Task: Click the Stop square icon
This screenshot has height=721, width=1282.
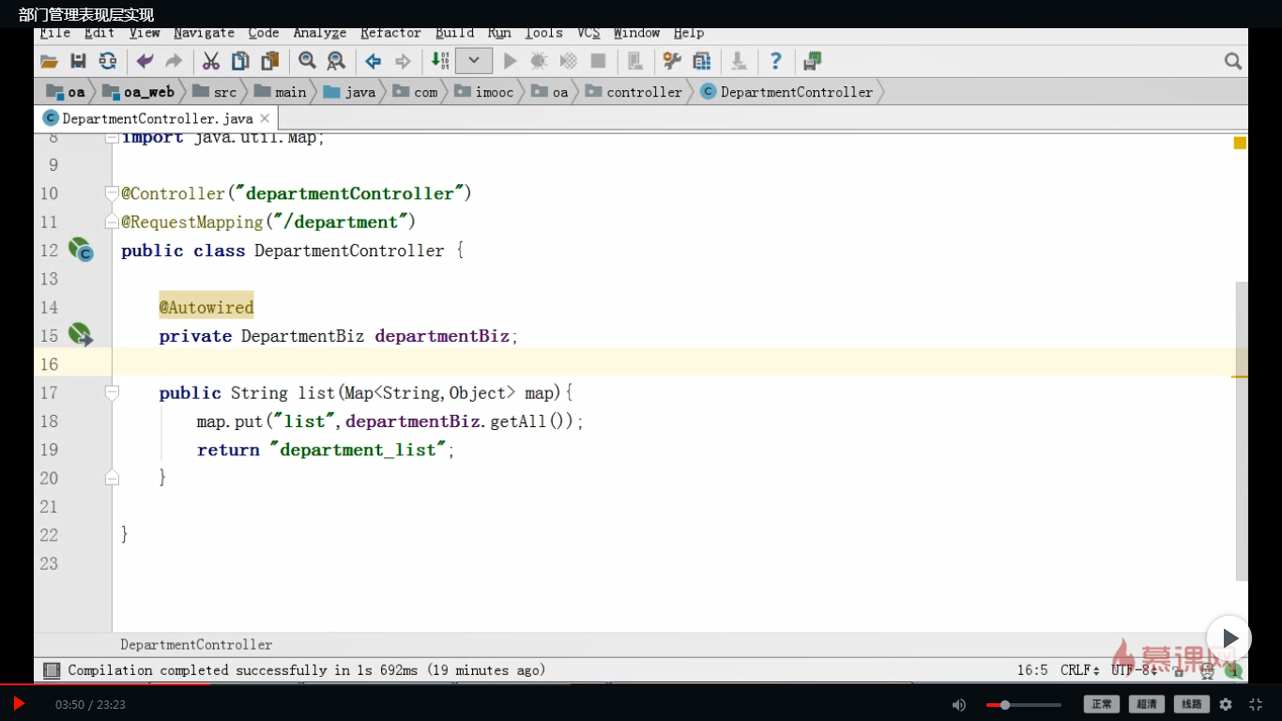Action: (598, 61)
